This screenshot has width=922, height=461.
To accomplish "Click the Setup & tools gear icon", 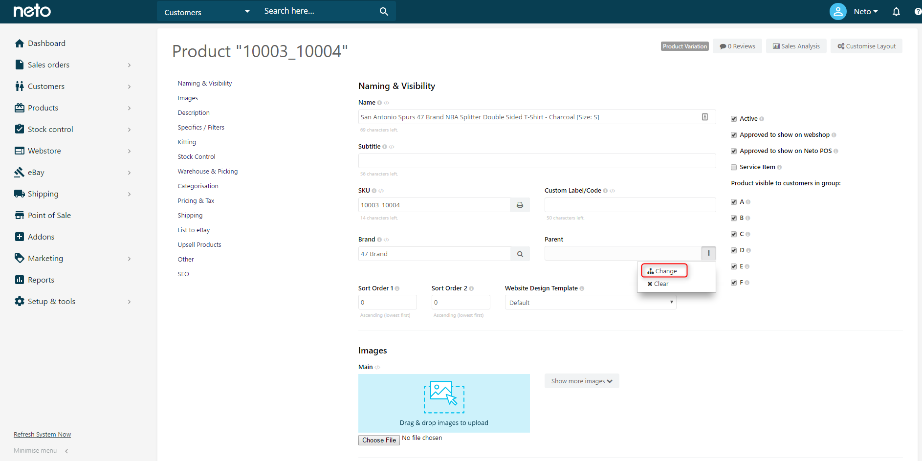I will [x=20, y=301].
